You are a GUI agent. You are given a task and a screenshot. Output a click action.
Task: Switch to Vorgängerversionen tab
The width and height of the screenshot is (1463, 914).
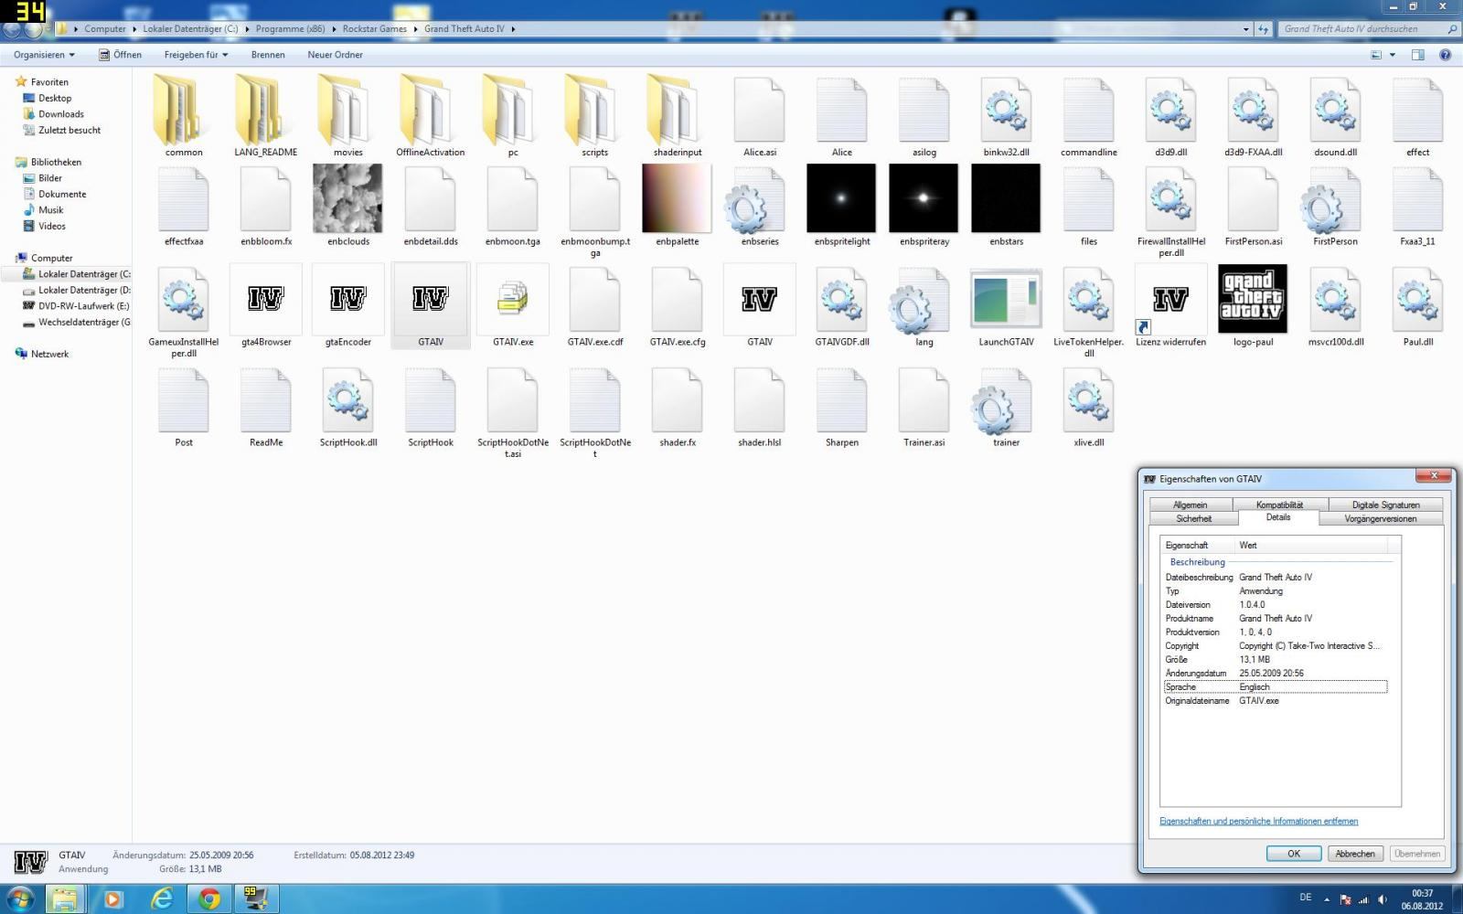pyautogui.click(x=1380, y=518)
